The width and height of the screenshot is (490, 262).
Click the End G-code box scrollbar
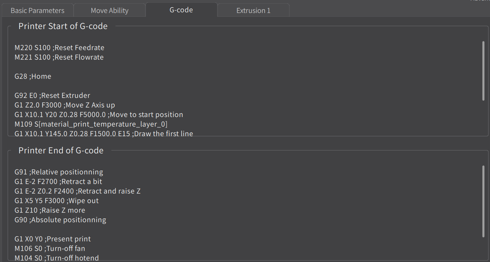coord(483,201)
